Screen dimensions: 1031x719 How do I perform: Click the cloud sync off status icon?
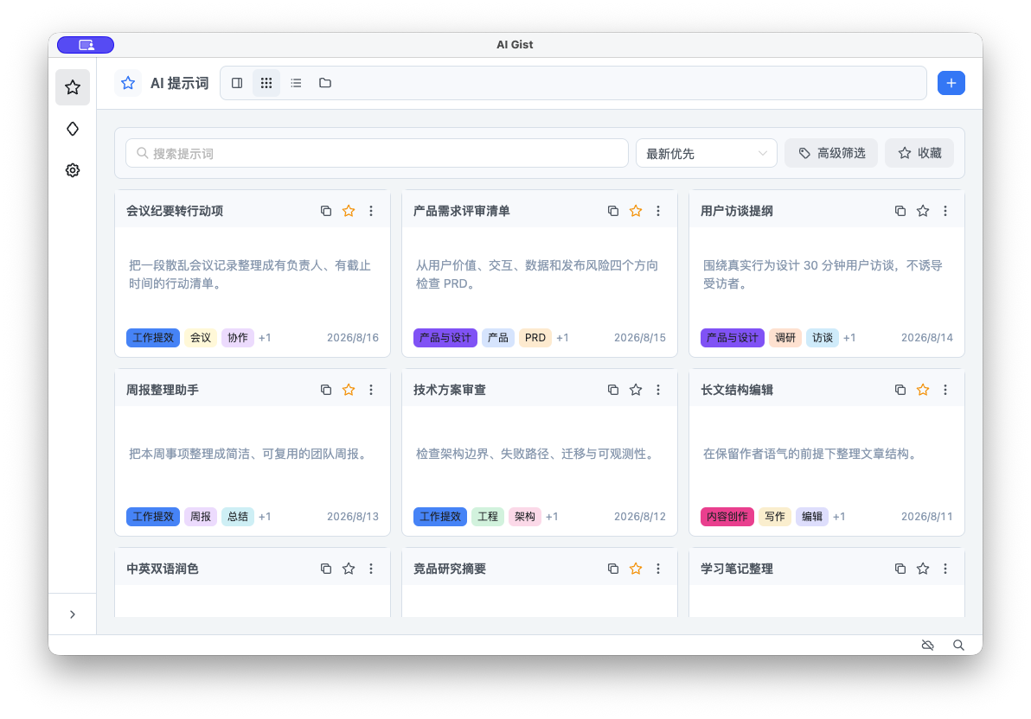[928, 646]
